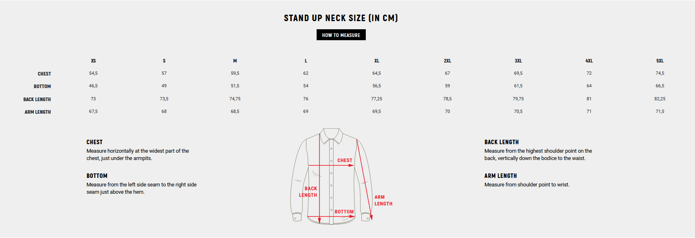Image resolution: width=695 pixels, height=238 pixels.
Task: Select the Back Length table row label
Action: click(x=37, y=100)
